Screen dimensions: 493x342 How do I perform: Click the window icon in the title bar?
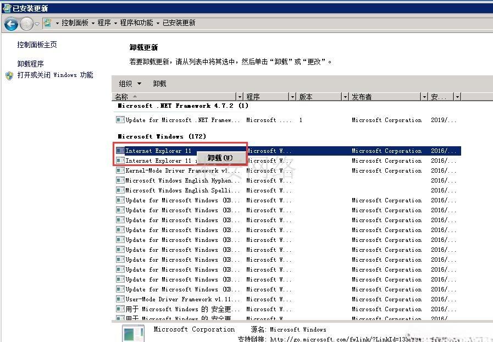point(7,8)
